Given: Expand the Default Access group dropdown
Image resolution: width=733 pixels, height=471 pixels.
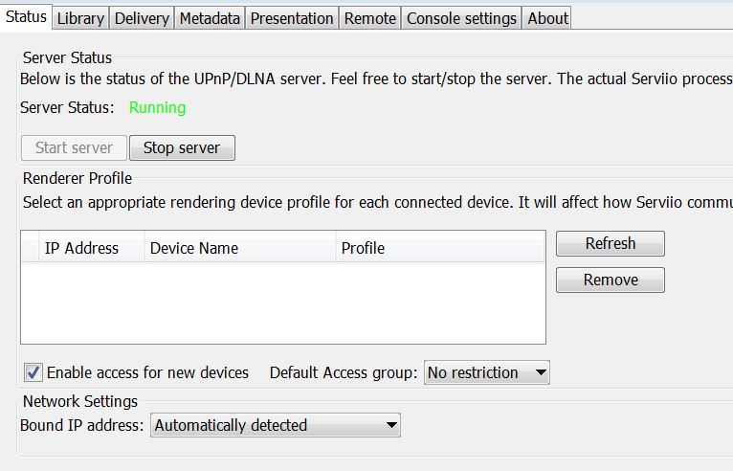Looking at the screenshot, I should pyautogui.click(x=487, y=372).
